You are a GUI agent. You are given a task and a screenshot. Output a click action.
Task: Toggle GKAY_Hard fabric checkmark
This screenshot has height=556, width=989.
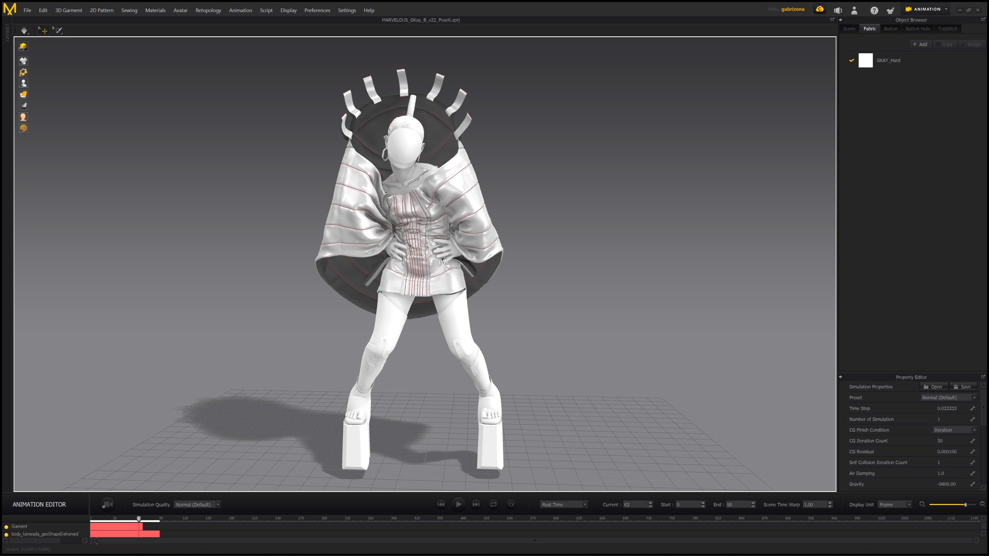(851, 60)
